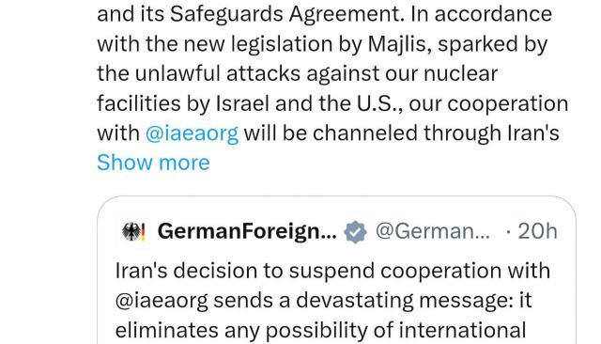Open the line "eliminates any possibility of international"
Image resolution: width=601 pixels, height=344 pixels.
click(320, 330)
